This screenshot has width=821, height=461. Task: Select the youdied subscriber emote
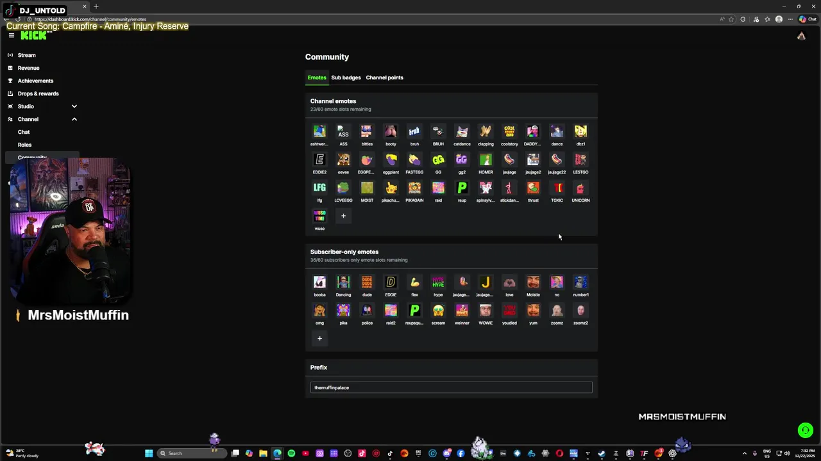coord(509,311)
